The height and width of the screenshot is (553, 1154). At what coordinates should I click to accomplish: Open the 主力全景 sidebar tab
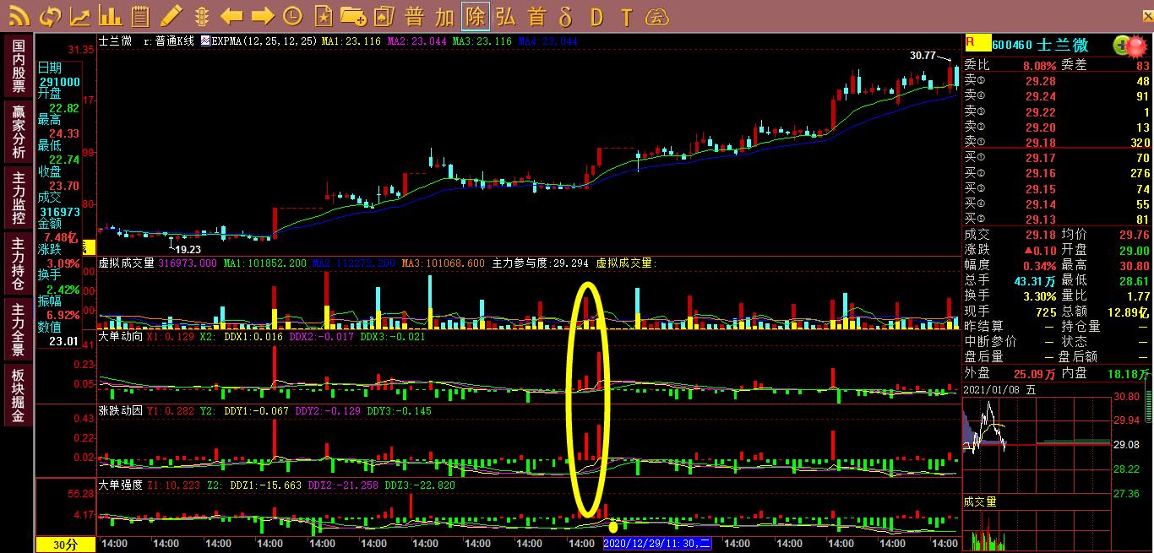pos(19,328)
